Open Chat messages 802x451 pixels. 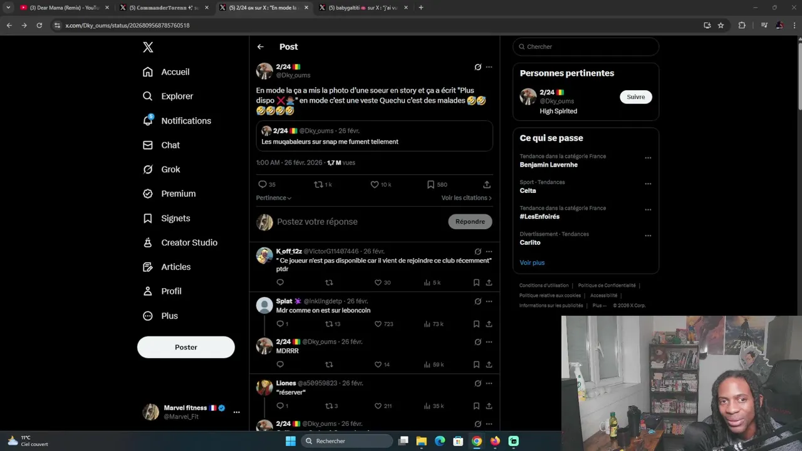[x=161, y=145]
